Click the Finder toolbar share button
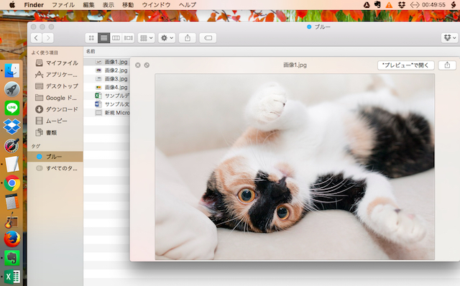The image size is (460, 286). tap(188, 38)
